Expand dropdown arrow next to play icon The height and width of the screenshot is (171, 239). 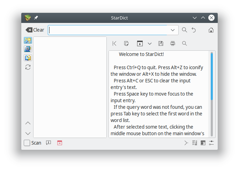pos(150,44)
